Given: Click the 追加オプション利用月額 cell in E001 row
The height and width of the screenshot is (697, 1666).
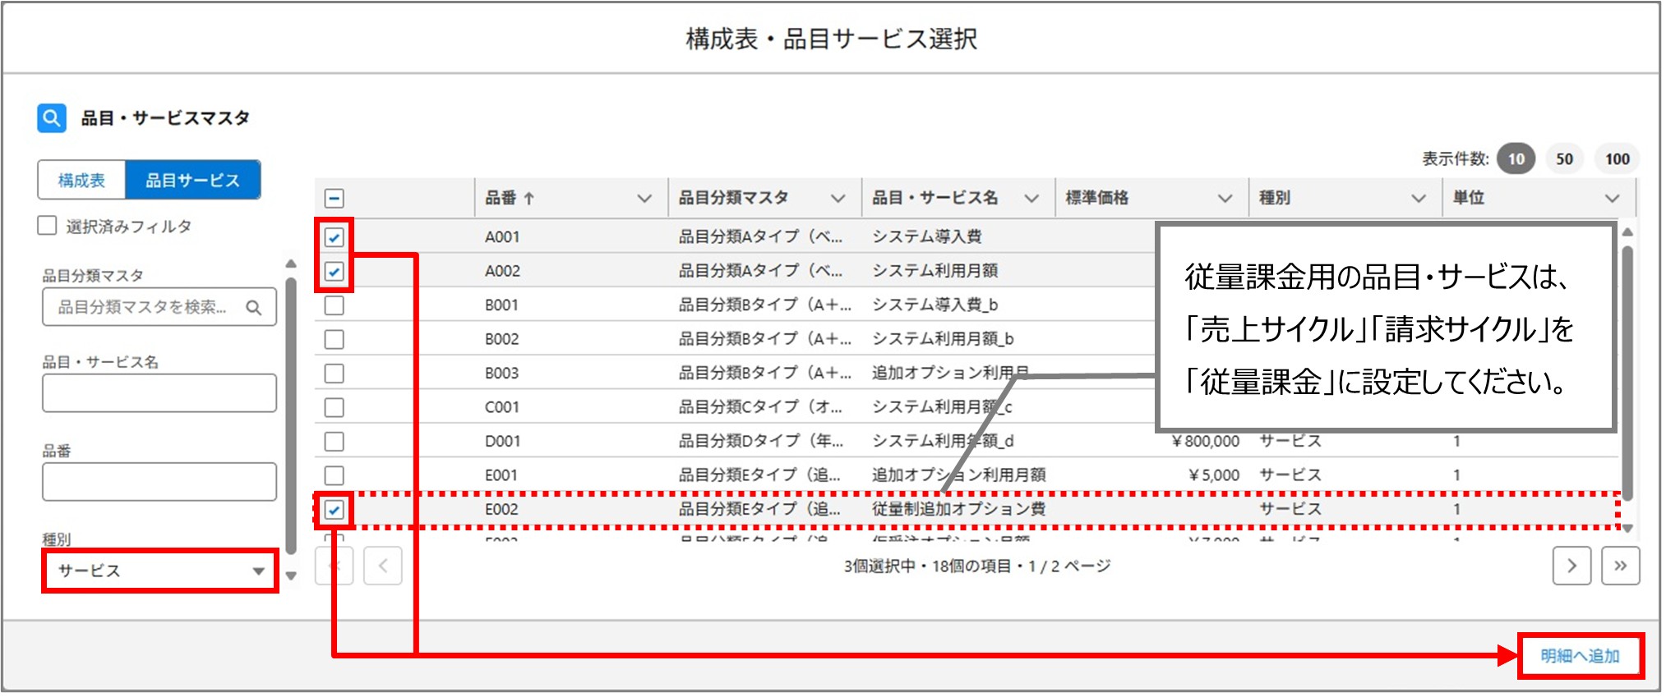Looking at the screenshot, I should tap(958, 475).
